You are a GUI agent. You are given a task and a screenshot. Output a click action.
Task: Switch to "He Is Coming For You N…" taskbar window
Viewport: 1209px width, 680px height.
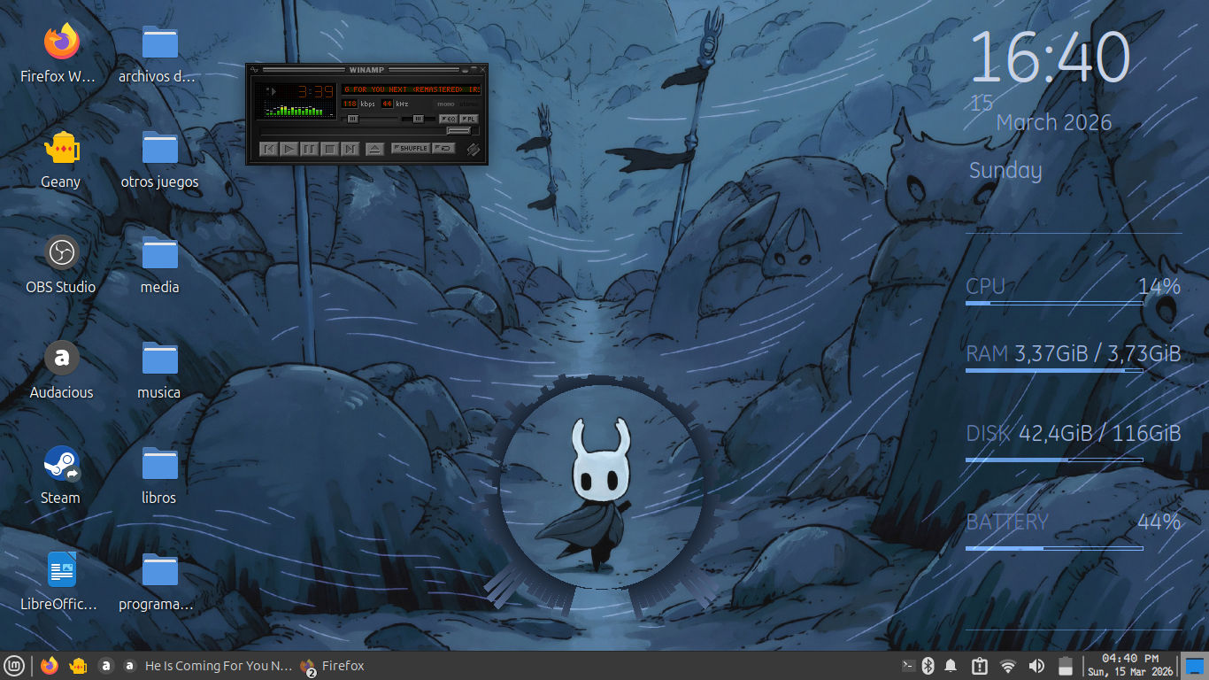[207, 666]
